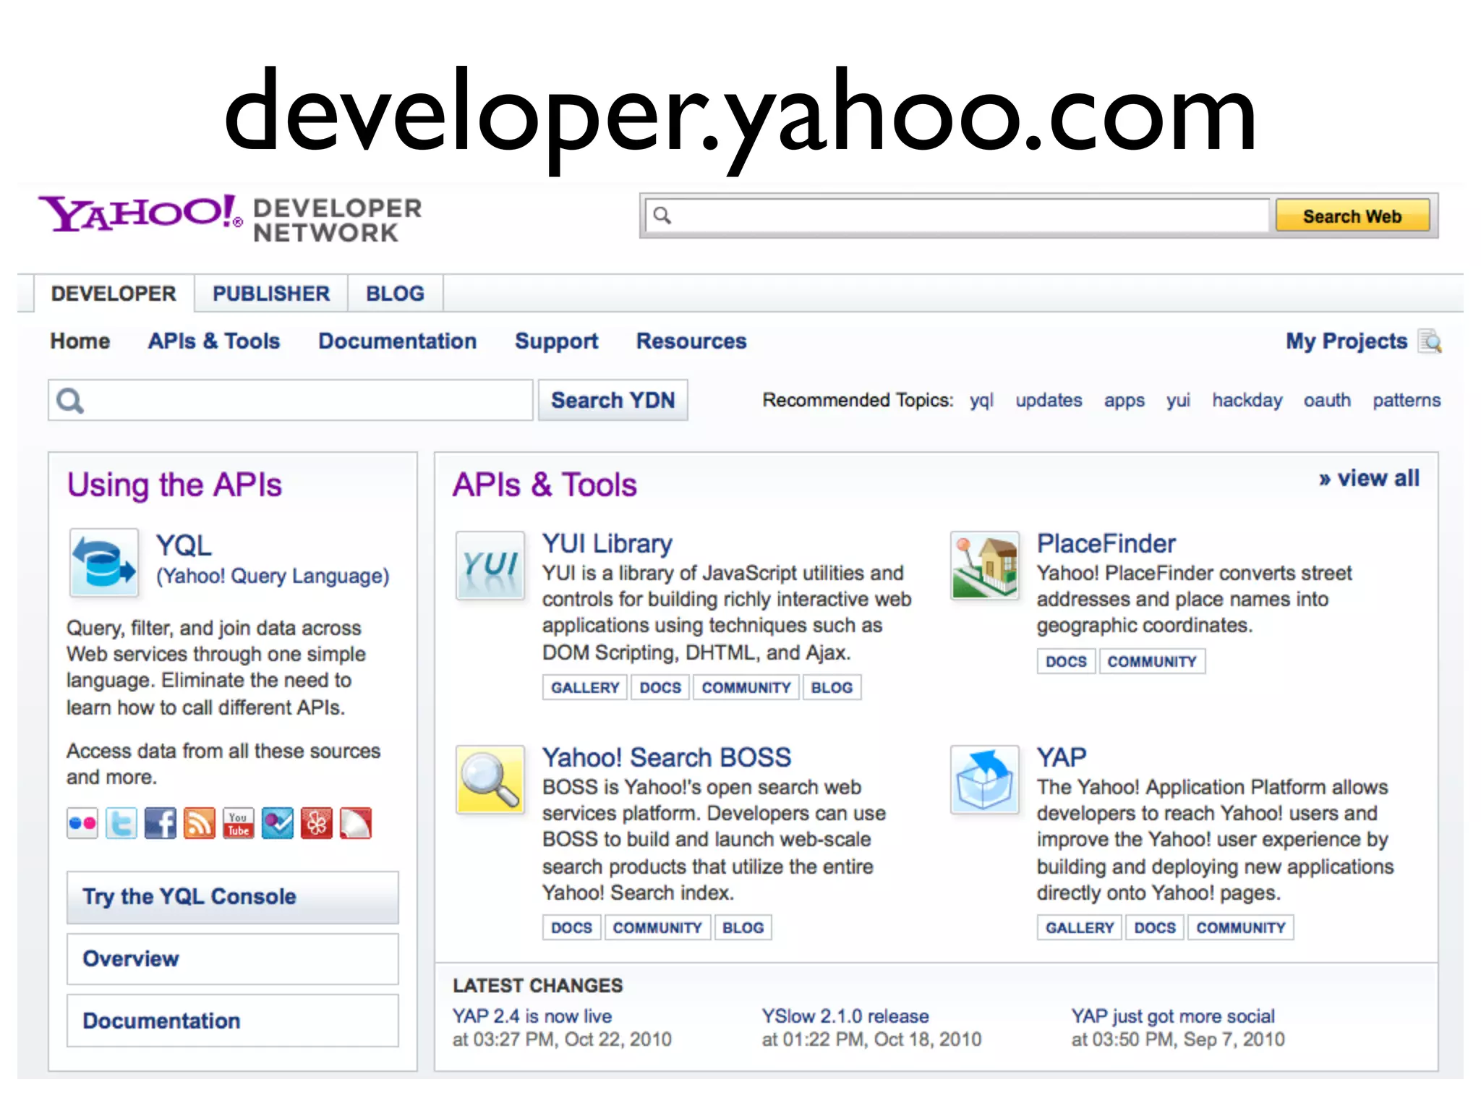Open YAP DOCS tag

1155,927
